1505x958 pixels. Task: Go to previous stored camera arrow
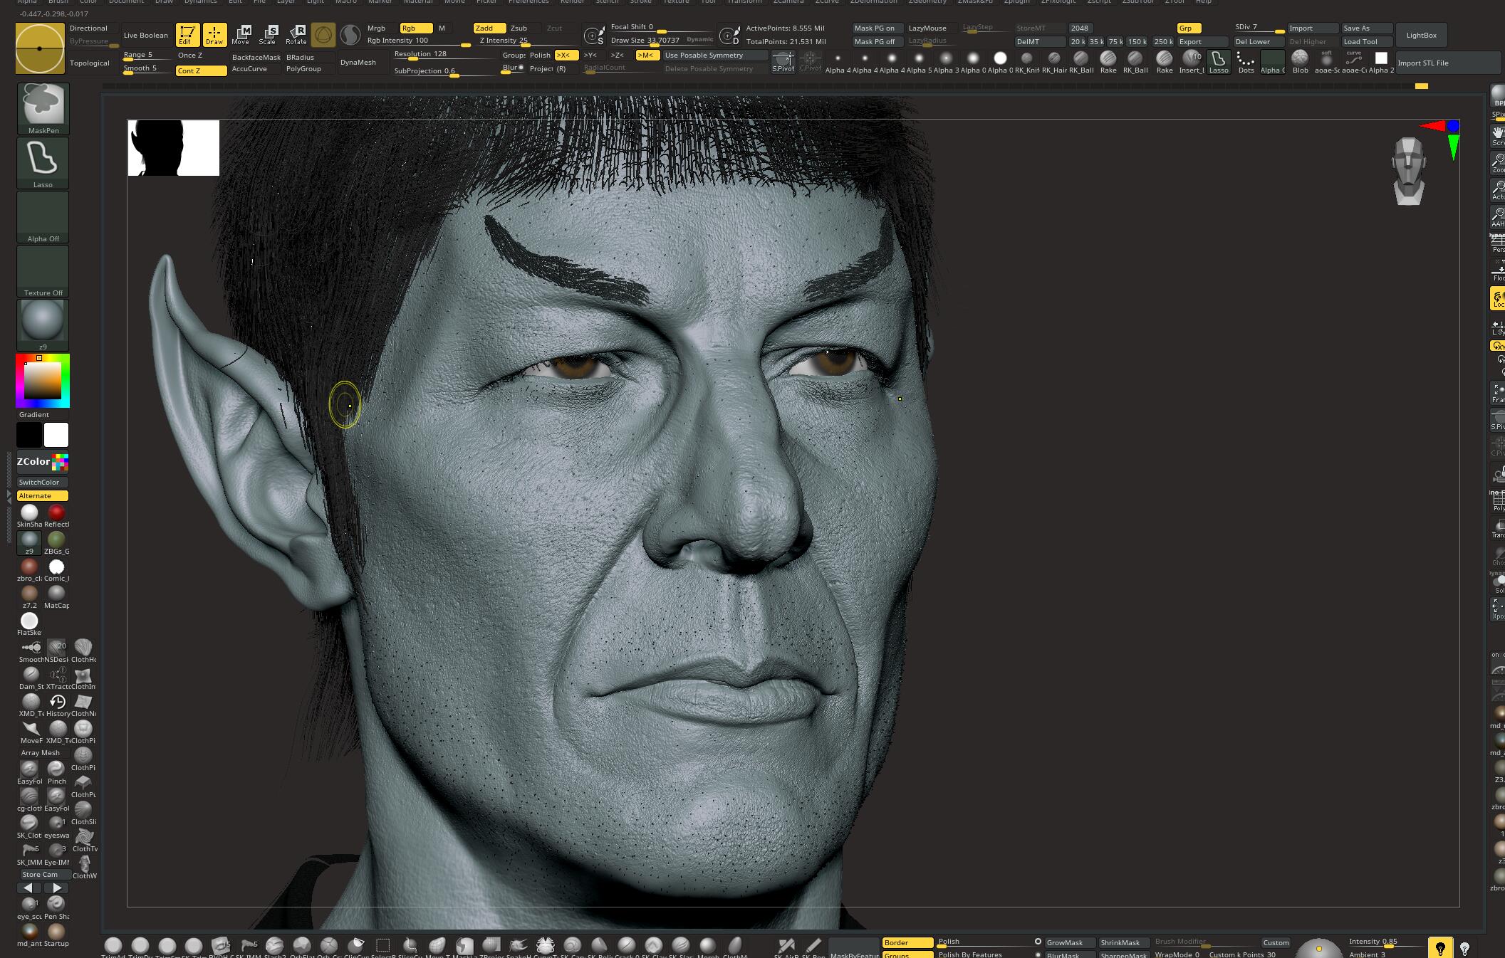tap(28, 888)
